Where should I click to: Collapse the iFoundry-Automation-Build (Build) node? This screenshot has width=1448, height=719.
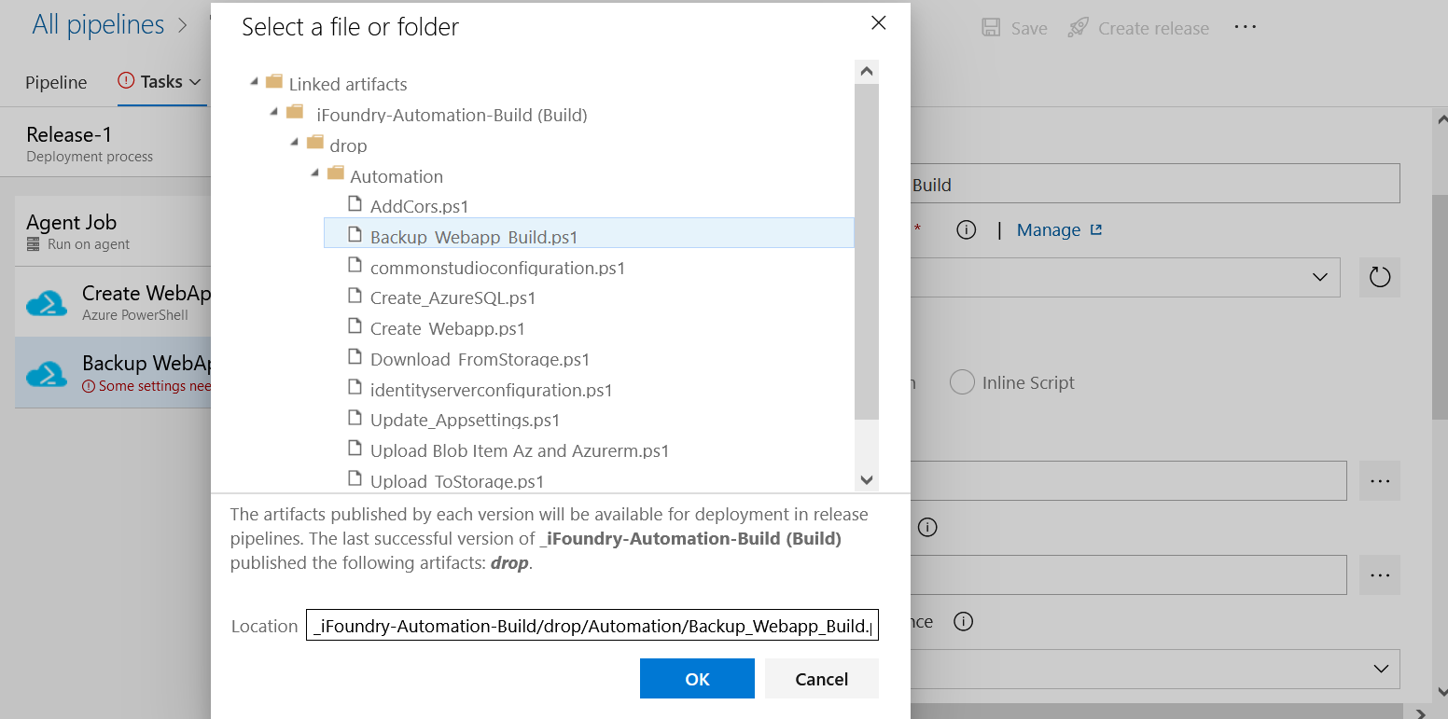point(274,113)
